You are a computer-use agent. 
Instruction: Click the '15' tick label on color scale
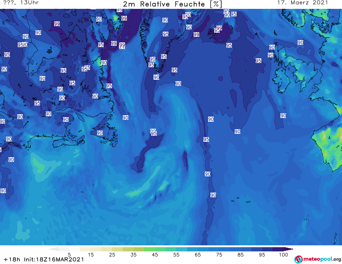point(91,255)
